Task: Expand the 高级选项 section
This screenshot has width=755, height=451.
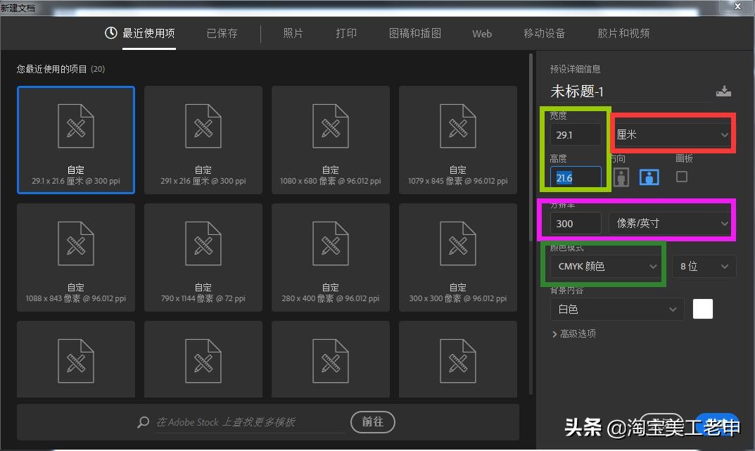Action: [576, 334]
